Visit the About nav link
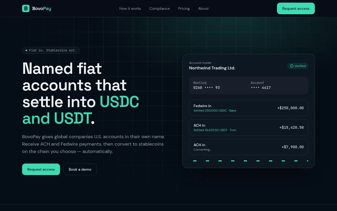The image size is (337, 211). click(204, 8)
